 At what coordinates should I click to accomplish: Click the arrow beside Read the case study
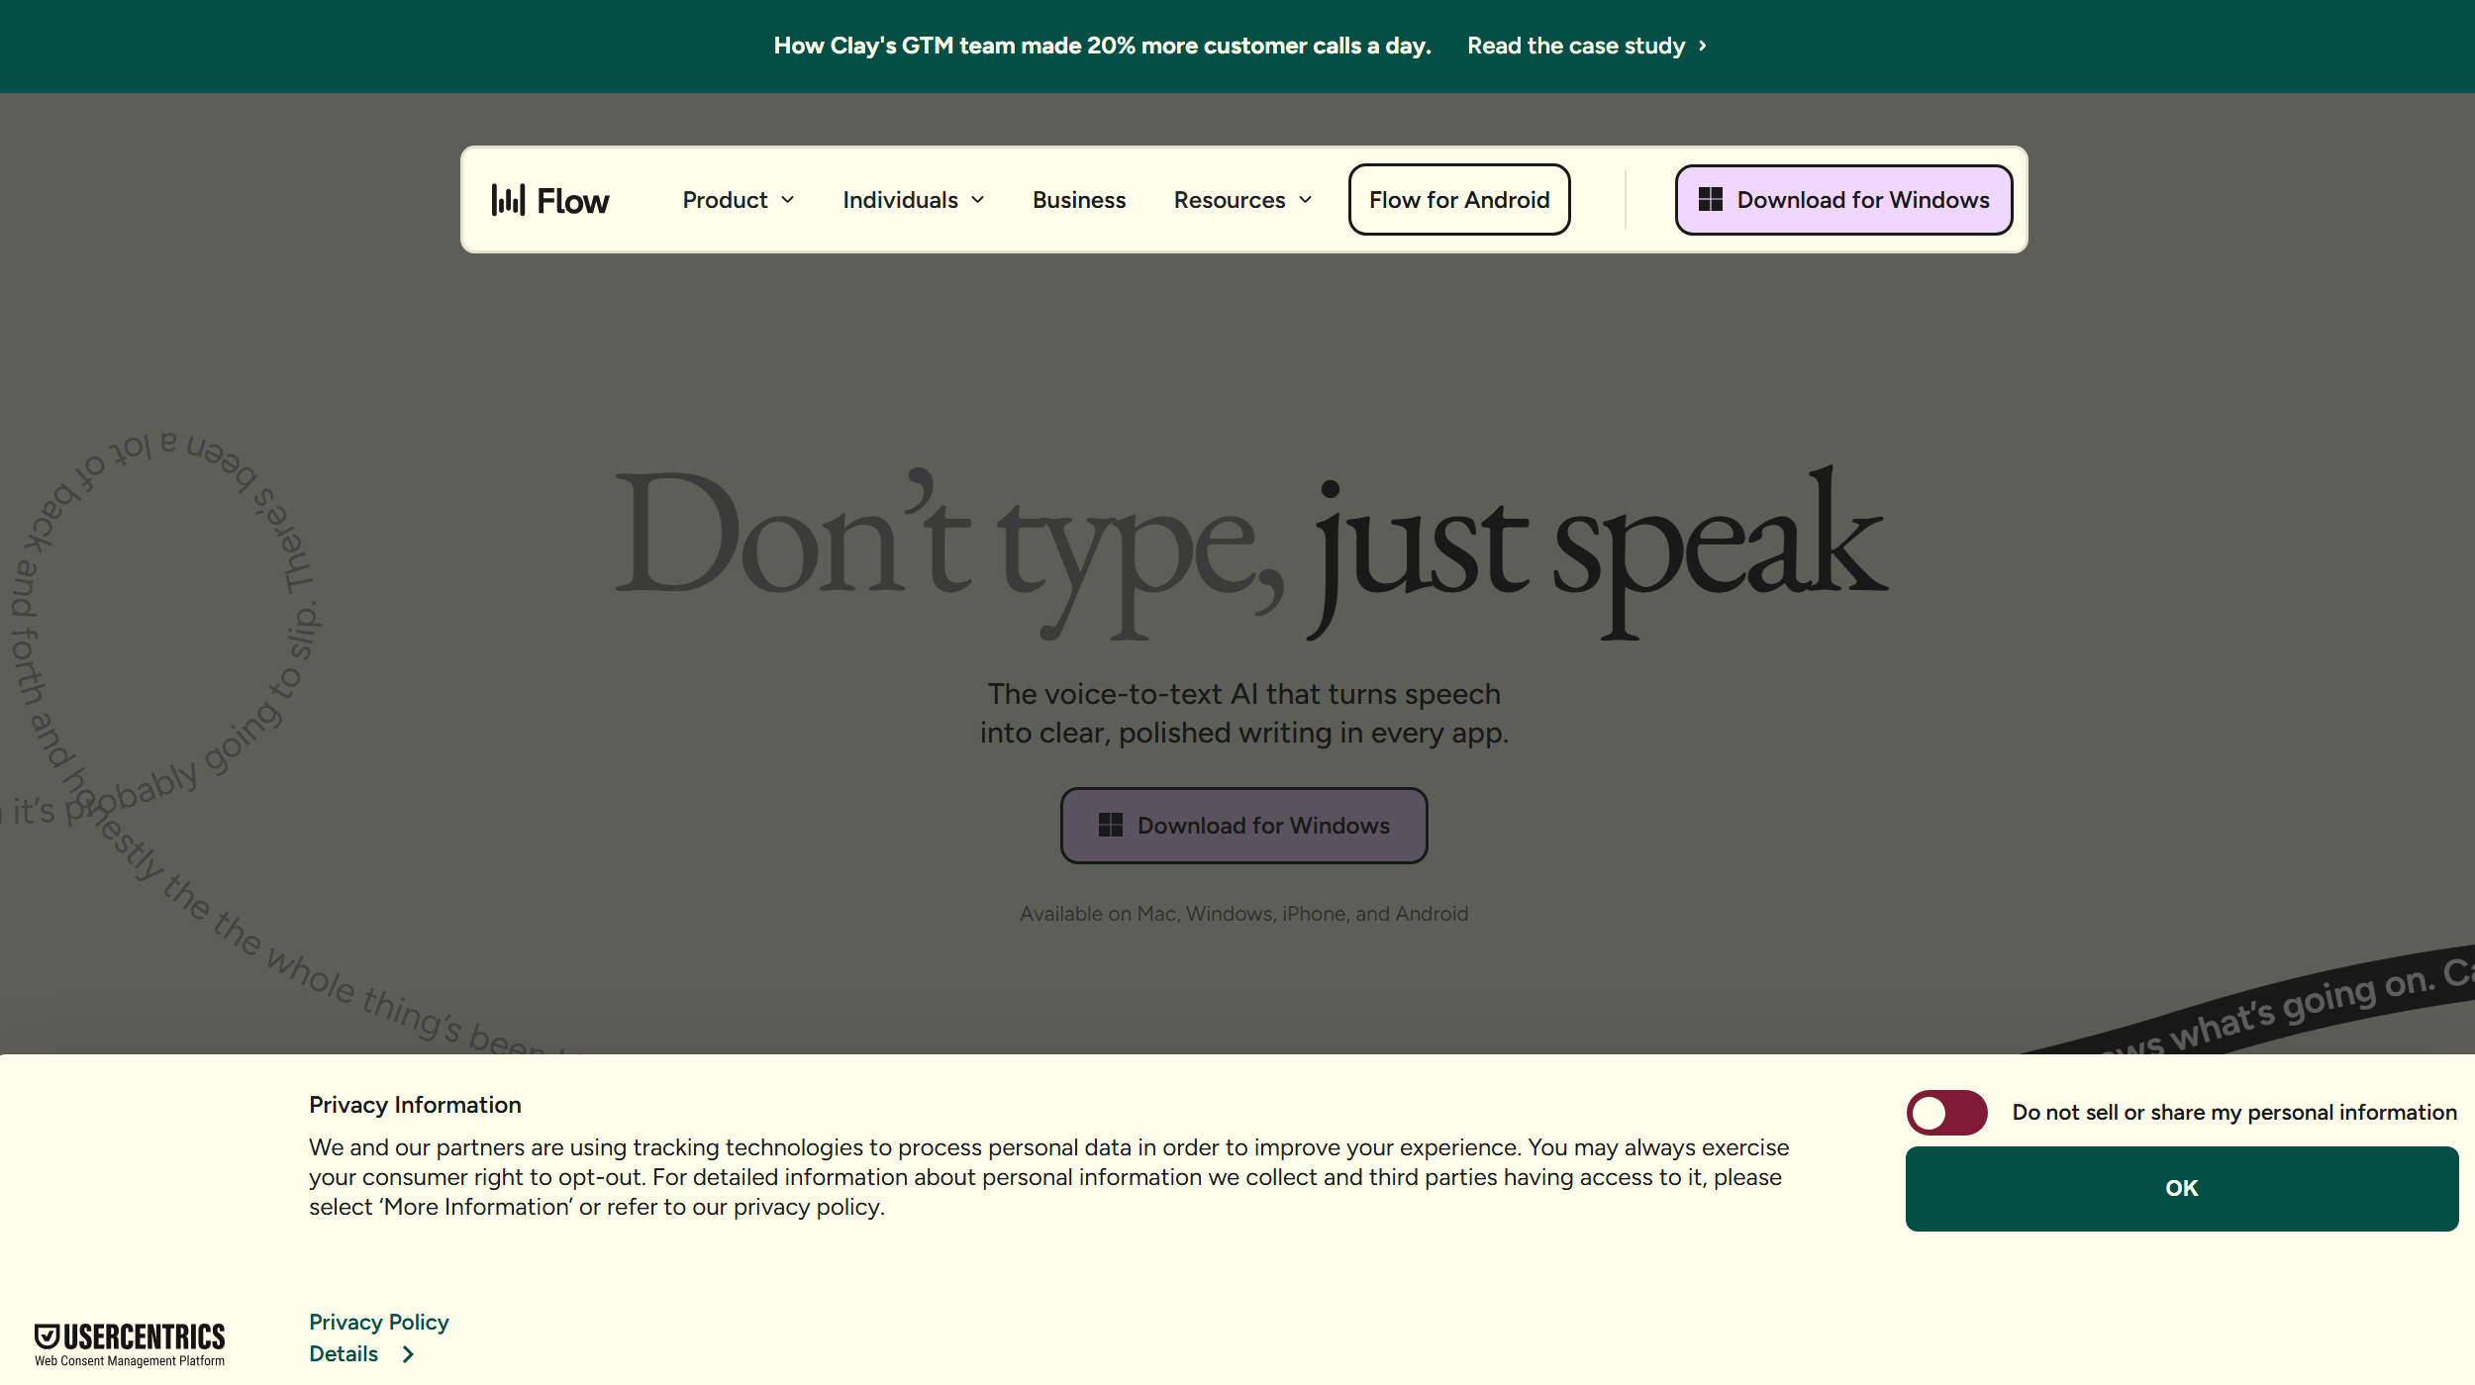point(1703,46)
